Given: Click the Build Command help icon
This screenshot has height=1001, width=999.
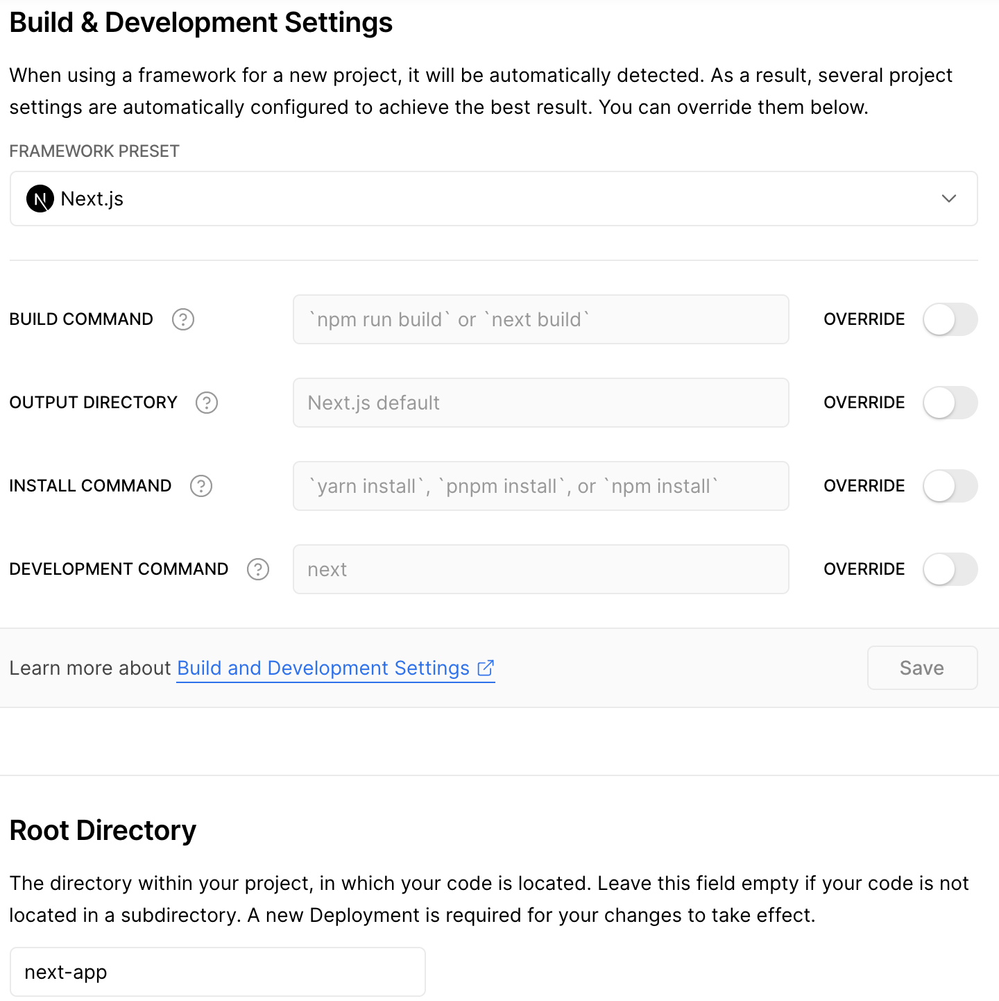Looking at the screenshot, I should [x=183, y=319].
